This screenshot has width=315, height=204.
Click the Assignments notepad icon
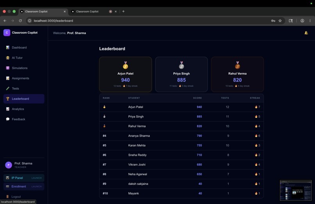(8, 78)
